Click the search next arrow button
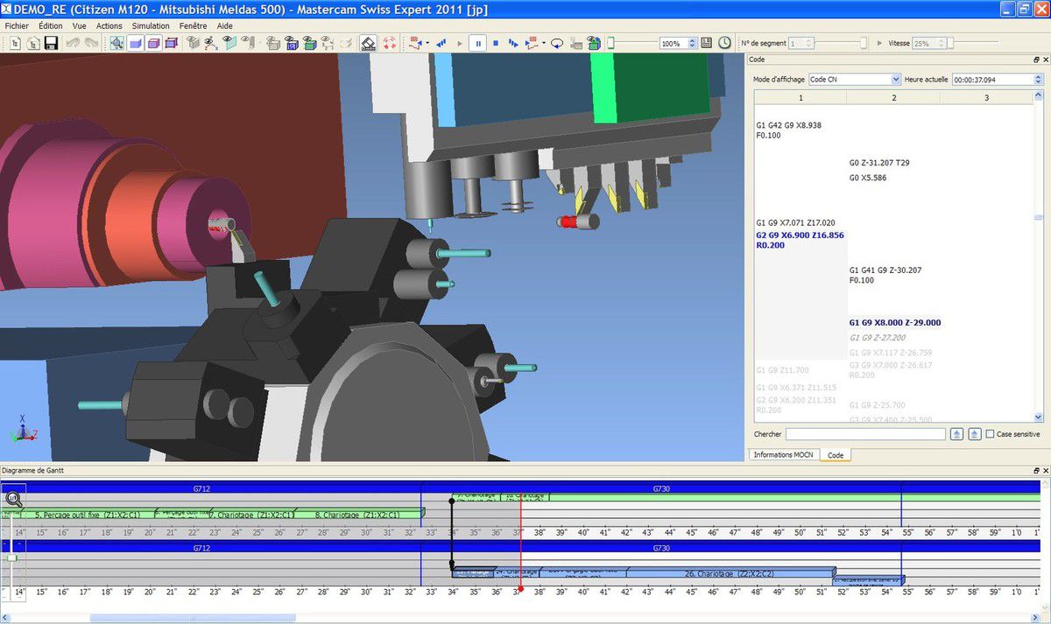This screenshot has height=624, width=1051. pyautogui.click(x=974, y=434)
